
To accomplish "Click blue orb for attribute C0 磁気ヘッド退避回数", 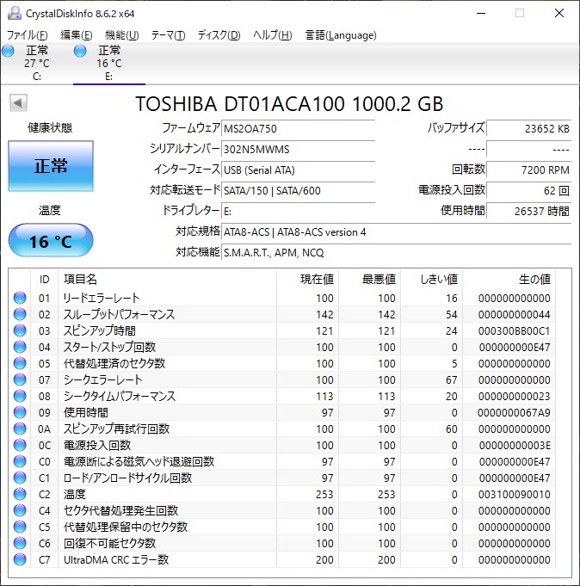I will pyautogui.click(x=20, y=461).
